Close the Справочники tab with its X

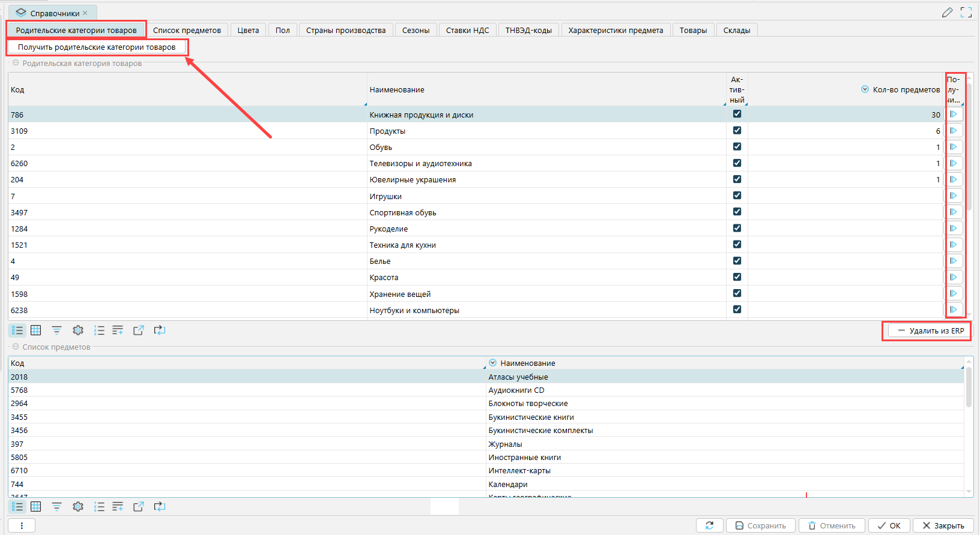click(85, 13)
